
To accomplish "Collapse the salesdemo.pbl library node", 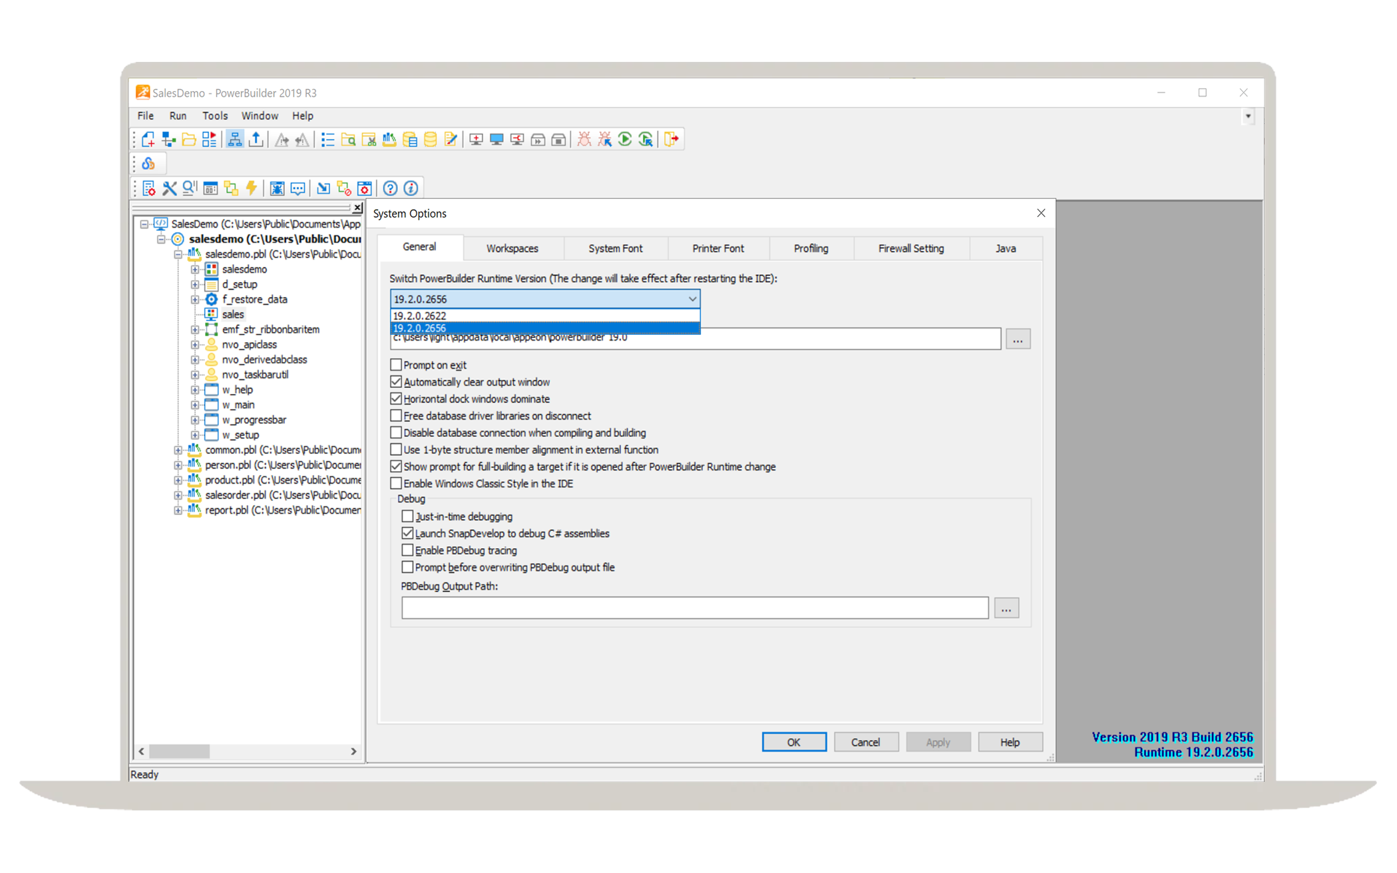I will coord(178,254).
